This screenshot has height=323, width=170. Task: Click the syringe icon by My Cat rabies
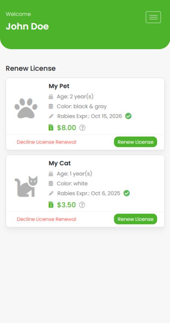51,193
